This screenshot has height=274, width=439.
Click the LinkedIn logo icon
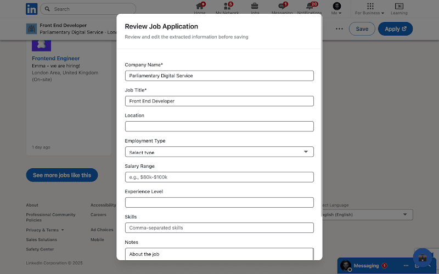[x=32, y=9]
